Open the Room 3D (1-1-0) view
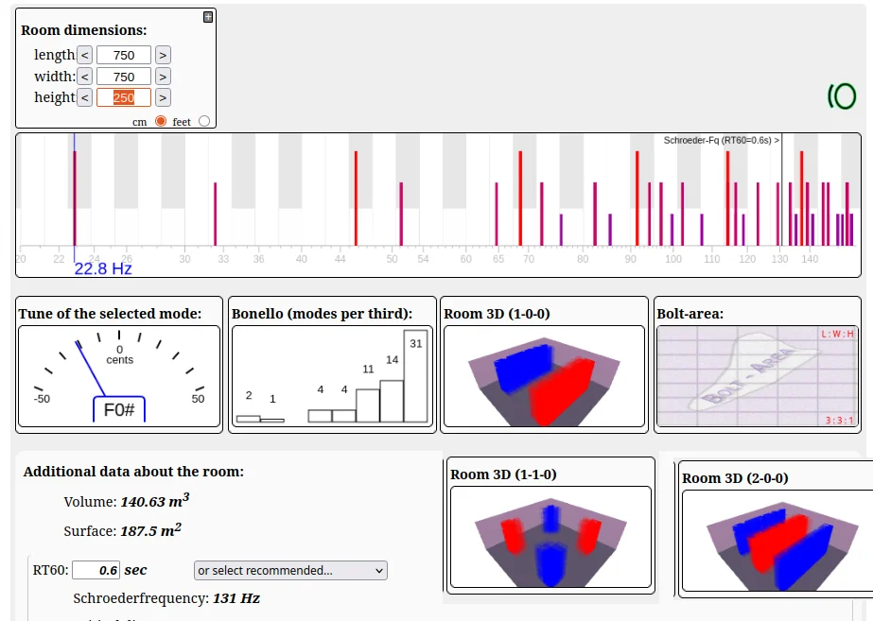The height and width of the screenshot is (621, 873). [x=550, y=537]
